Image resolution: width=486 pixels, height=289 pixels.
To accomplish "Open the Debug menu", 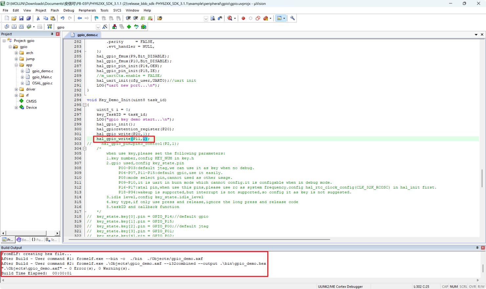I will point(69,10).
